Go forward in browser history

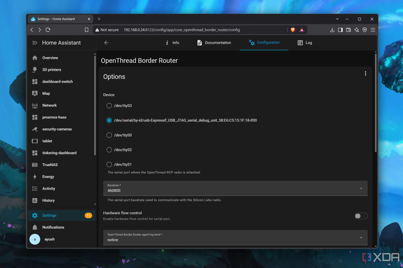pos(39,30)
